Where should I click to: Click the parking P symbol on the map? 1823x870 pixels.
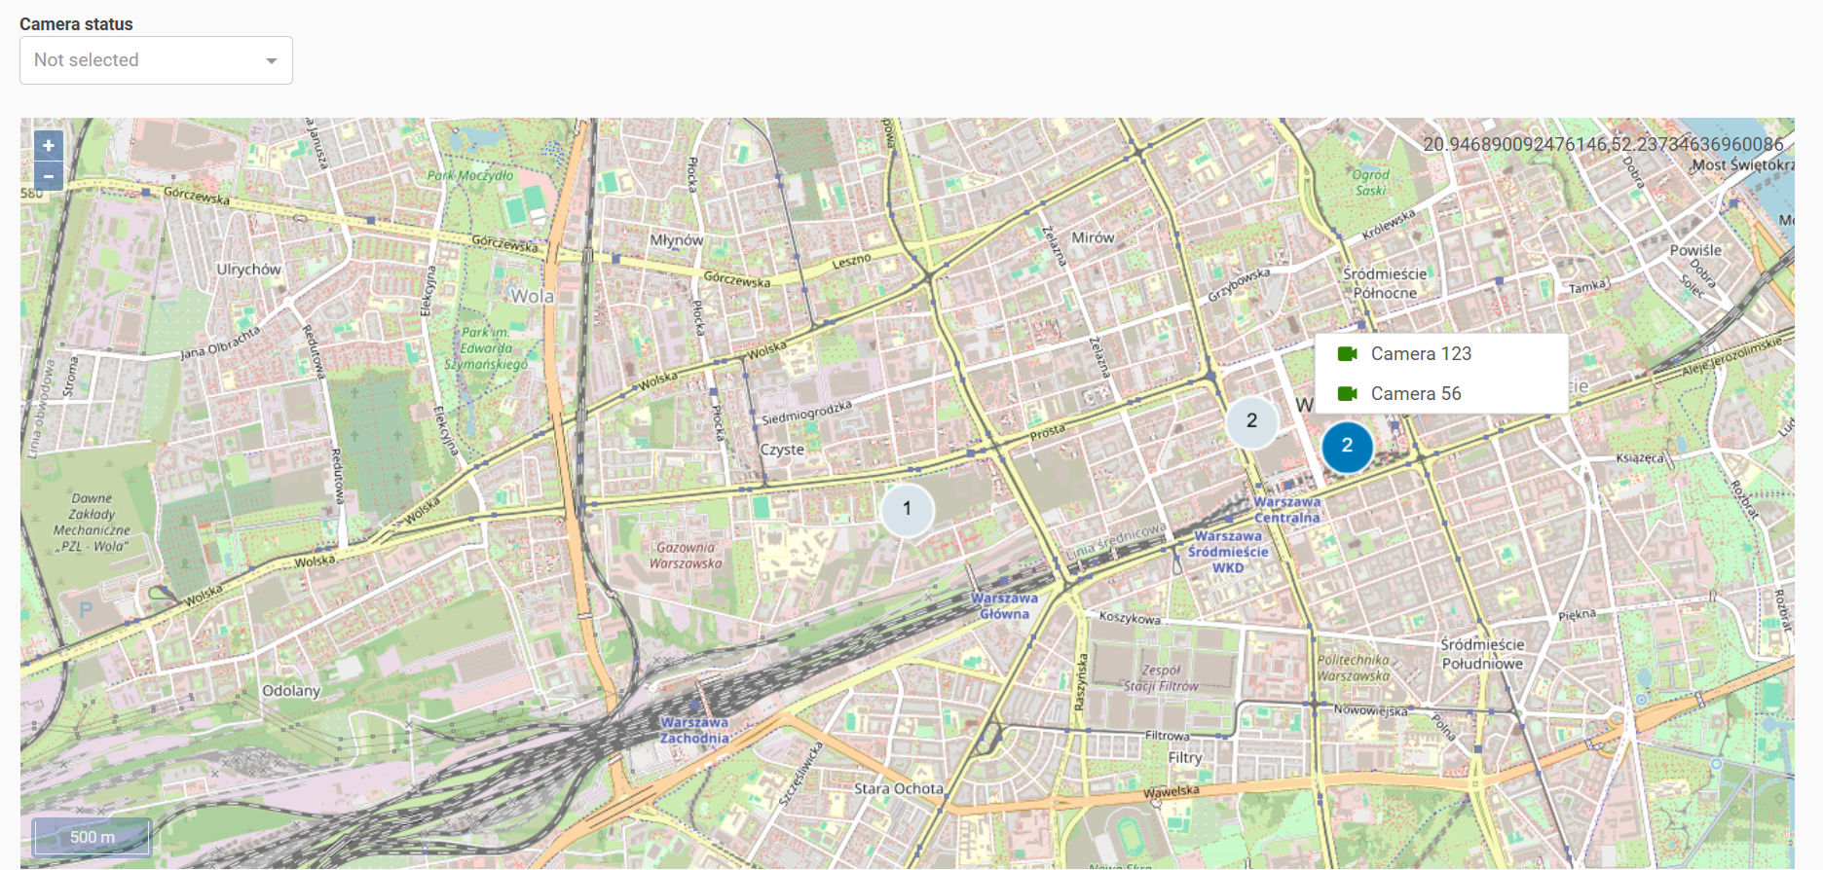pos(86,611)
